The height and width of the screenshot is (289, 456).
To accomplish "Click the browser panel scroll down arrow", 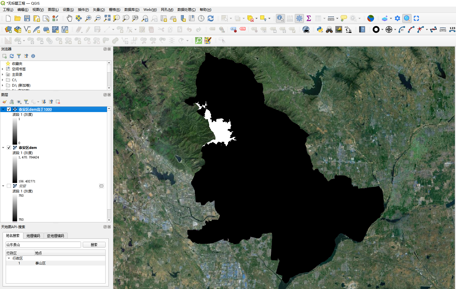I will click(x=109, y=88).
